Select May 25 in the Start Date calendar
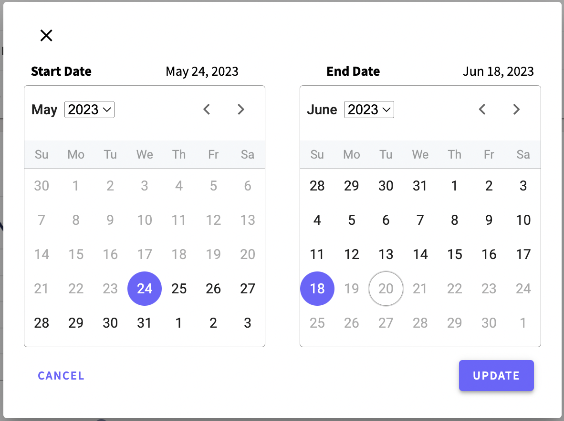 click(179, 289)
